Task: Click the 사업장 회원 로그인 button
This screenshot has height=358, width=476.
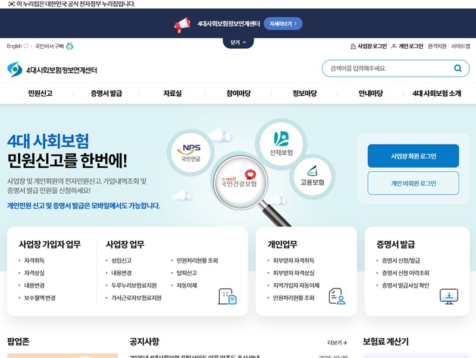Action: click(x=414, y=155)
